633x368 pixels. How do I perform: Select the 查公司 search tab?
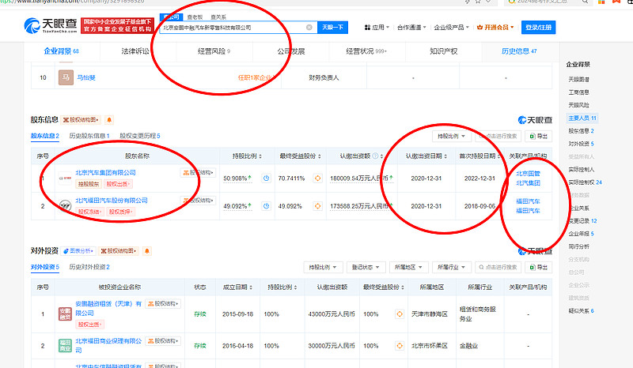172,17
